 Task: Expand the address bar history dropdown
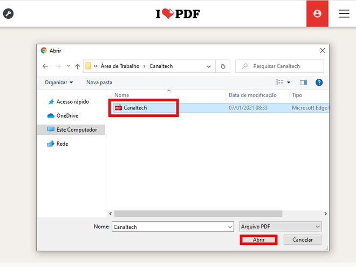coord(208,66)
